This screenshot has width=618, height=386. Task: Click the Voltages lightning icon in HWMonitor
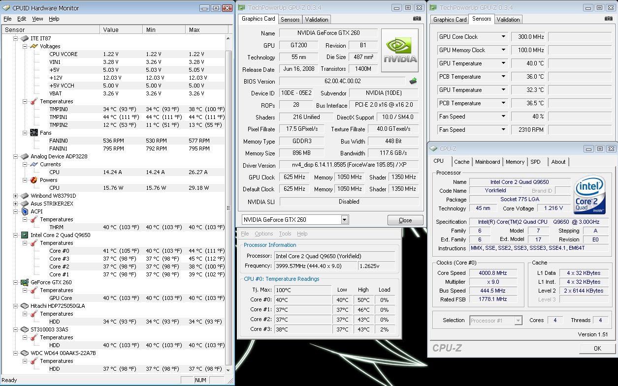[x=34, y=46]
